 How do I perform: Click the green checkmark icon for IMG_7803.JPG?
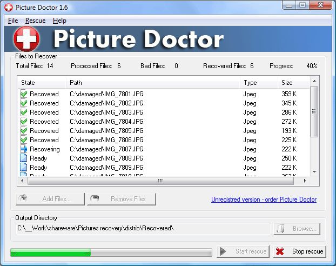point(24,112)
